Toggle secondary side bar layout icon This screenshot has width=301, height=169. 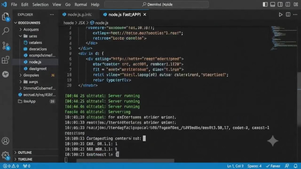tap(280, 4)
